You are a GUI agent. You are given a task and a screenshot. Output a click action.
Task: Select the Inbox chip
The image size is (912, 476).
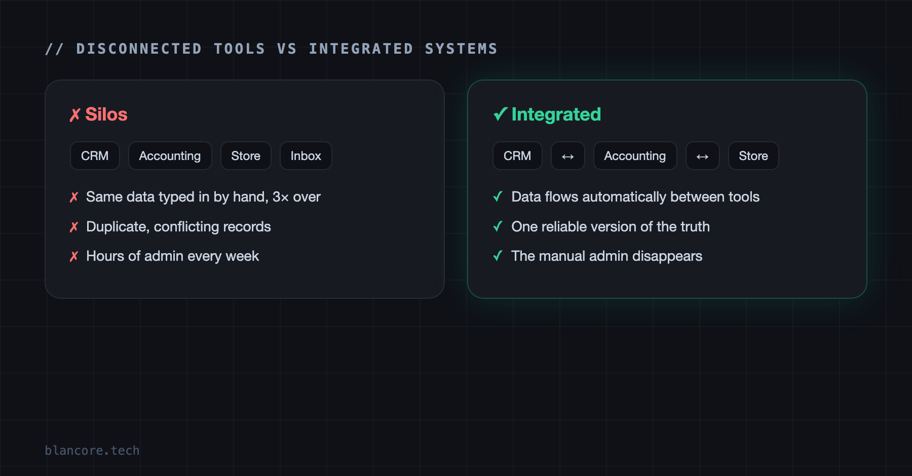pyautogui.click(x=306, y=156)
